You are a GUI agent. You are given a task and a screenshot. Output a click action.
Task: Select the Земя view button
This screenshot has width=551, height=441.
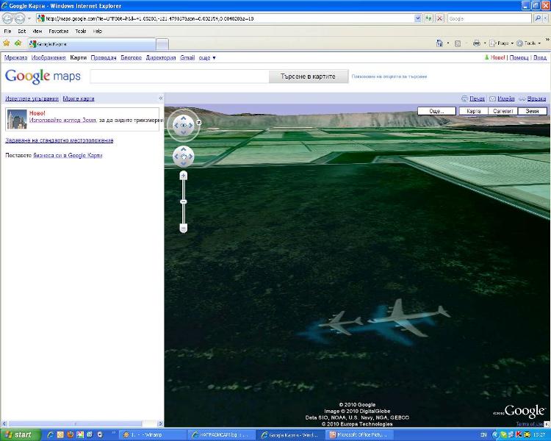tap(532, 111)
